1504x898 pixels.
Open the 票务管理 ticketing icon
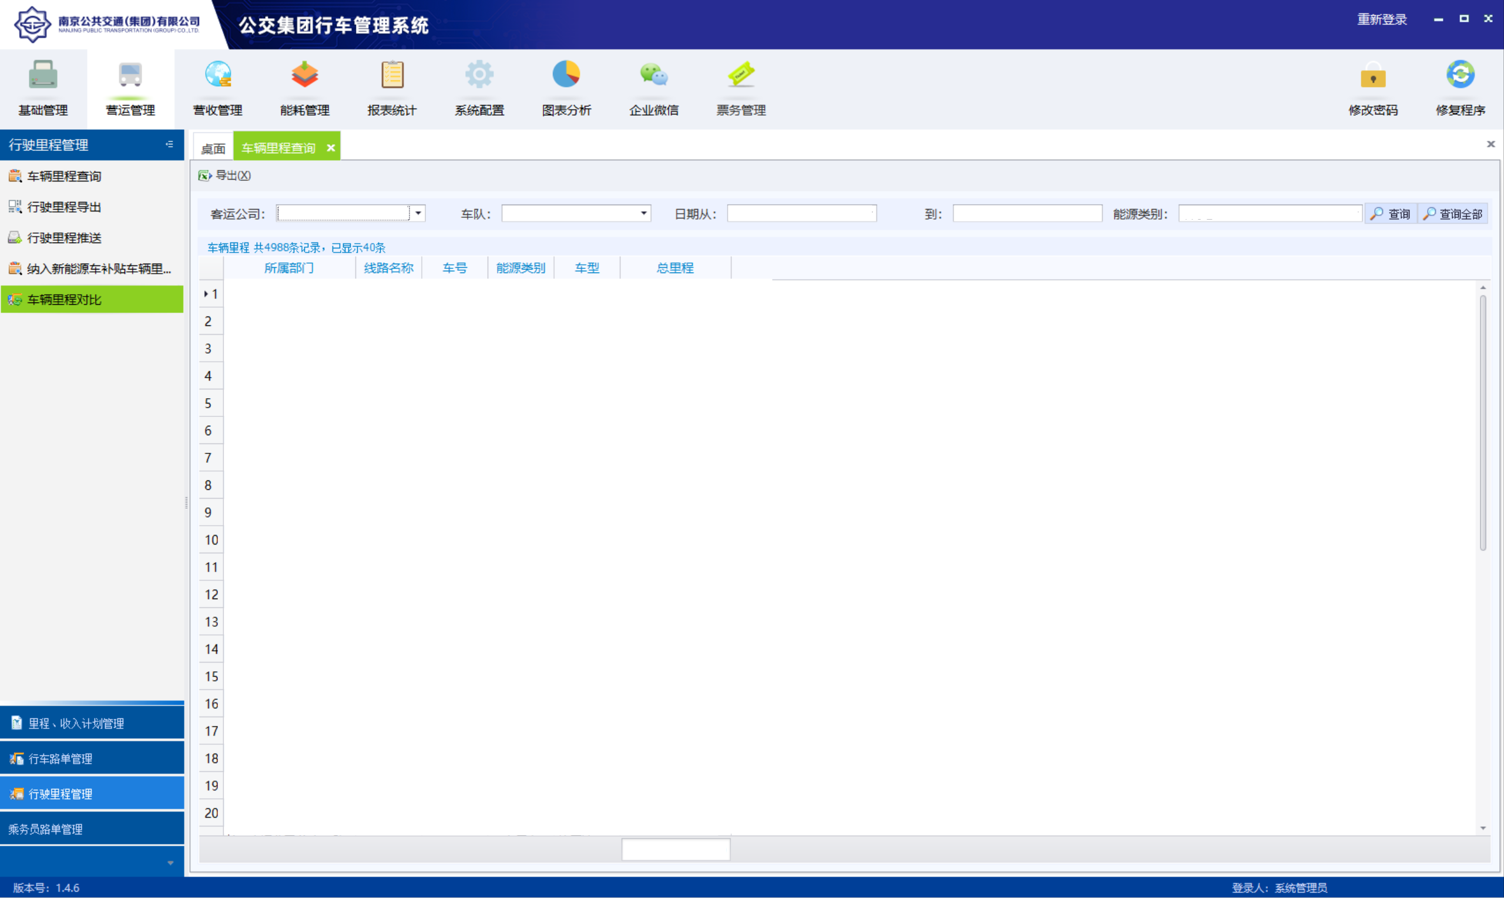coord(740,85)
